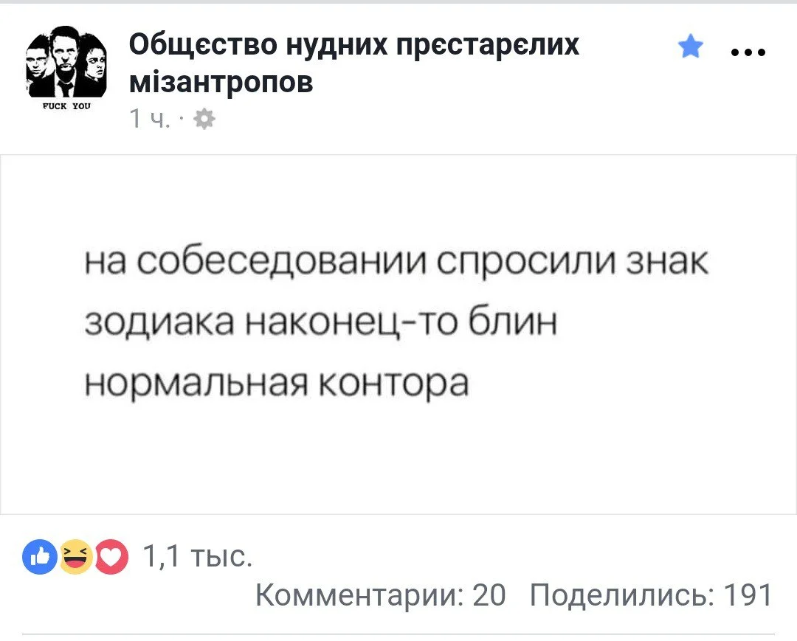The image size is (797, 641).
Task: Click the red heart reaction icon
Action: point(111,557)
